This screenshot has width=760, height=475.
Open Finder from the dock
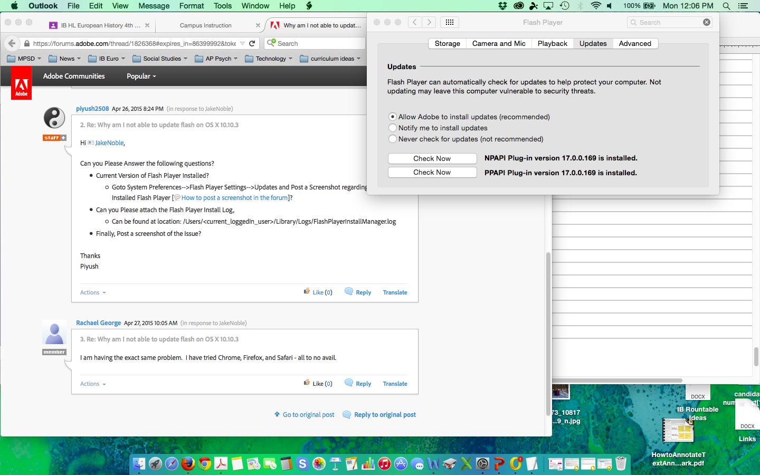(139, 463)
